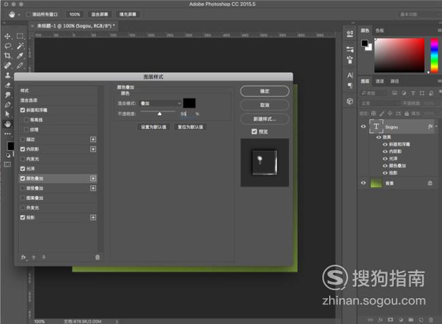The image size is (442, 324).
Task: Switch to the 路径 paths tab
Action: point(394,81)
